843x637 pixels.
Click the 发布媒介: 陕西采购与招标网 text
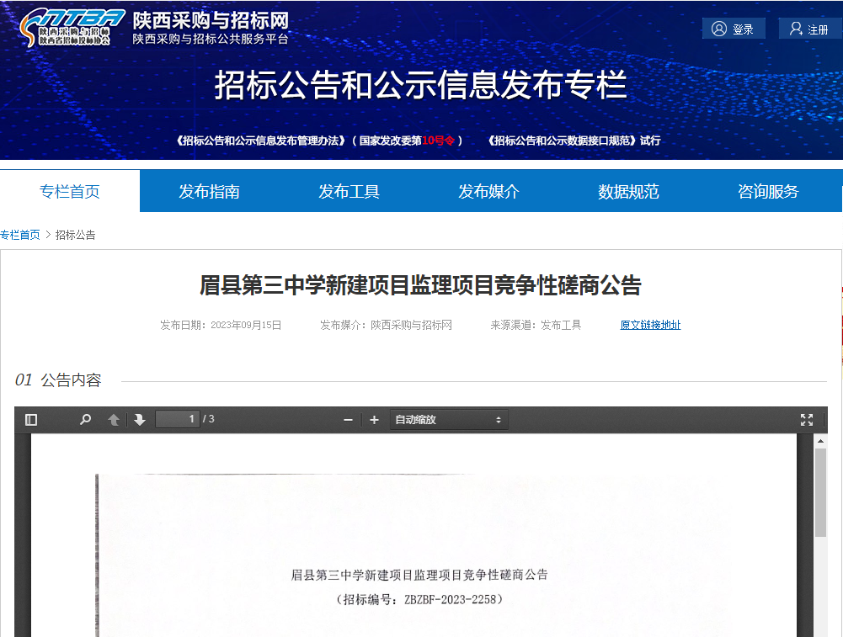386,325
